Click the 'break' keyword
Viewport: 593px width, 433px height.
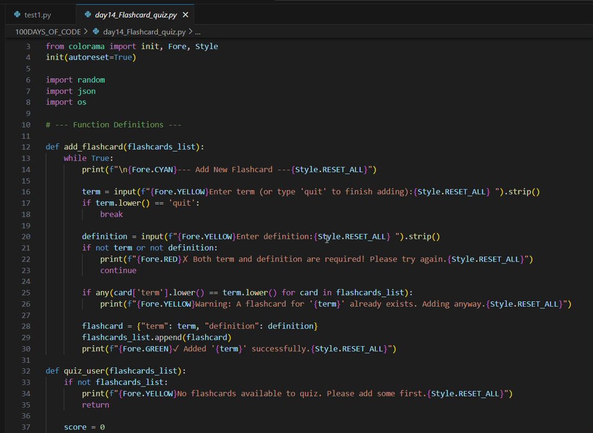[x=112, y=215]
